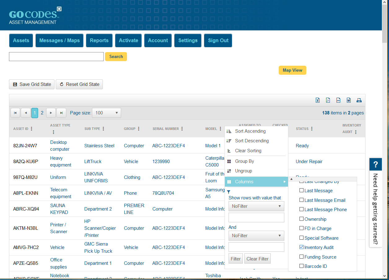The height and width of the screenshot is (280, 389).
Task: Expand the Columns submenu
Action: pyautogui.click(x=256, y=182)
